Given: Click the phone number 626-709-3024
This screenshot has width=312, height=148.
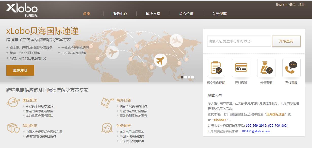Looking at the screenshot, I should click(x=278, y=126).
